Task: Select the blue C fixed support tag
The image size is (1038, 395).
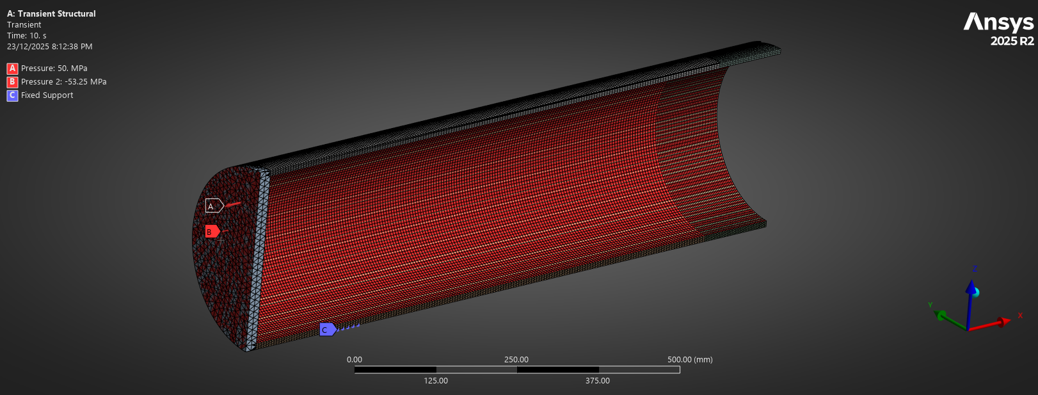Action: coord(327,330)
